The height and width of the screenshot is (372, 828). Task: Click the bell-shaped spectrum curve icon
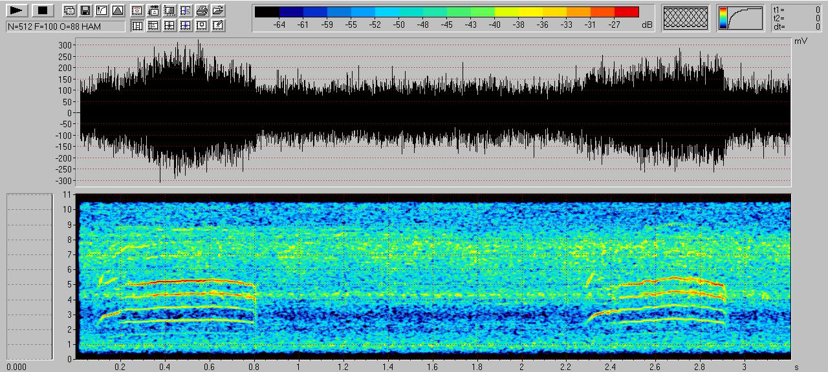coord(118,10)
